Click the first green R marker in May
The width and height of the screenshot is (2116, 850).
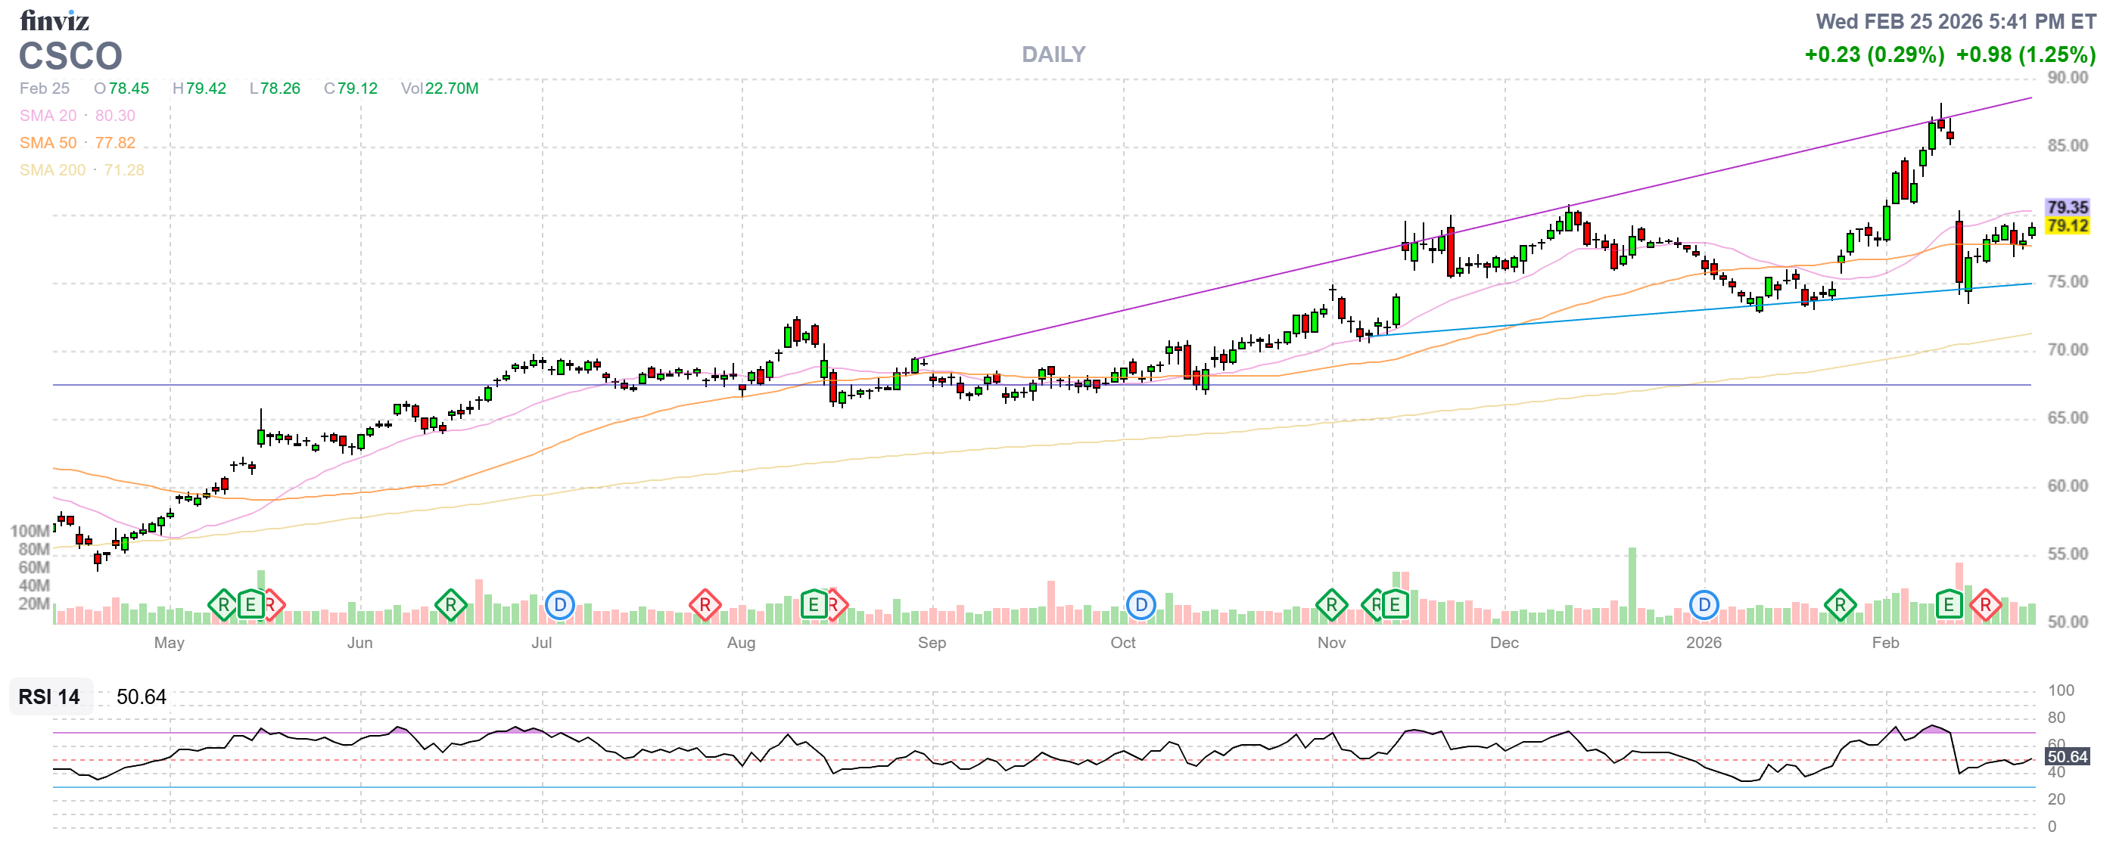pyautogui.click(x=222, y=606)
